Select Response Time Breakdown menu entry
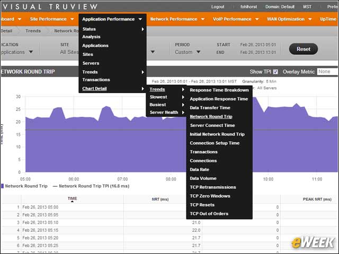The image size is (339, 254). pos(219,90)
